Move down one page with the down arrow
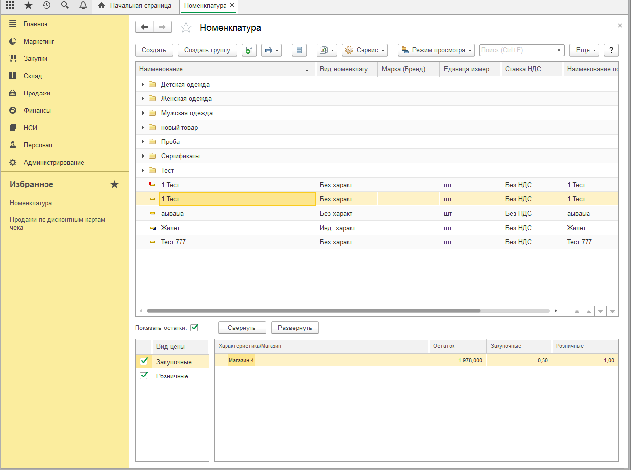This screenshot has width=634, height=470. pyautogui.click(x=600, y=311)
